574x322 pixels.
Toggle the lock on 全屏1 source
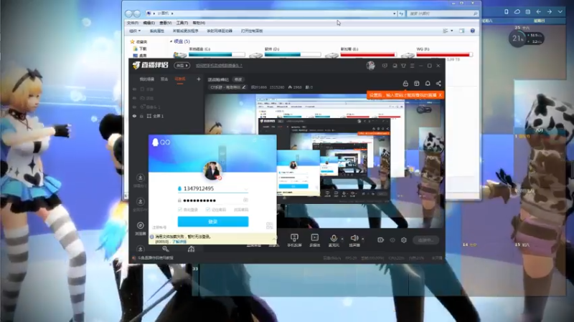click(141, 116)
